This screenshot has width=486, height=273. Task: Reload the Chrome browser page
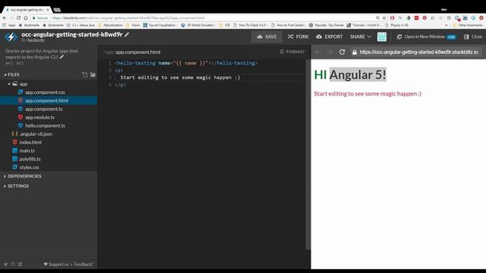(18, 18)
